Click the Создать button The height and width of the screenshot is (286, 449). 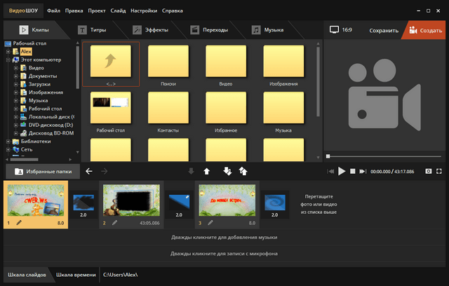tap(425, 31)
